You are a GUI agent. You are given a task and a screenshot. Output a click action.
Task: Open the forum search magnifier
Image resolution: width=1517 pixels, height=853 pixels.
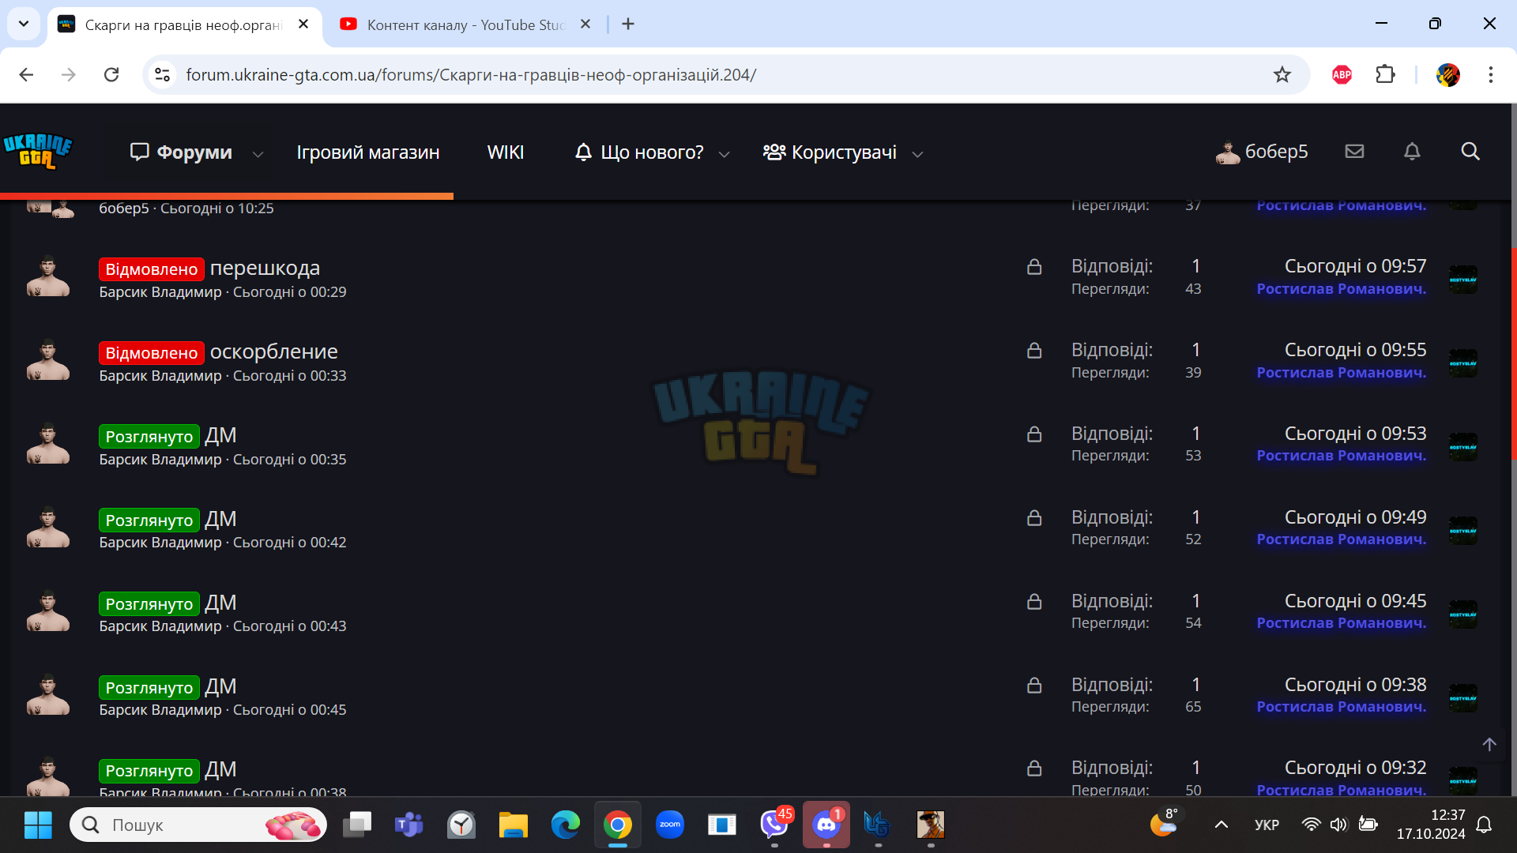pyautogui.click(x=1470, y=151)
